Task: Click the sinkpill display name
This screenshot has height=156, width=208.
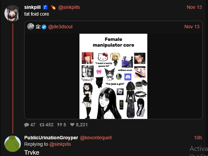Action: tap(32, 7)
